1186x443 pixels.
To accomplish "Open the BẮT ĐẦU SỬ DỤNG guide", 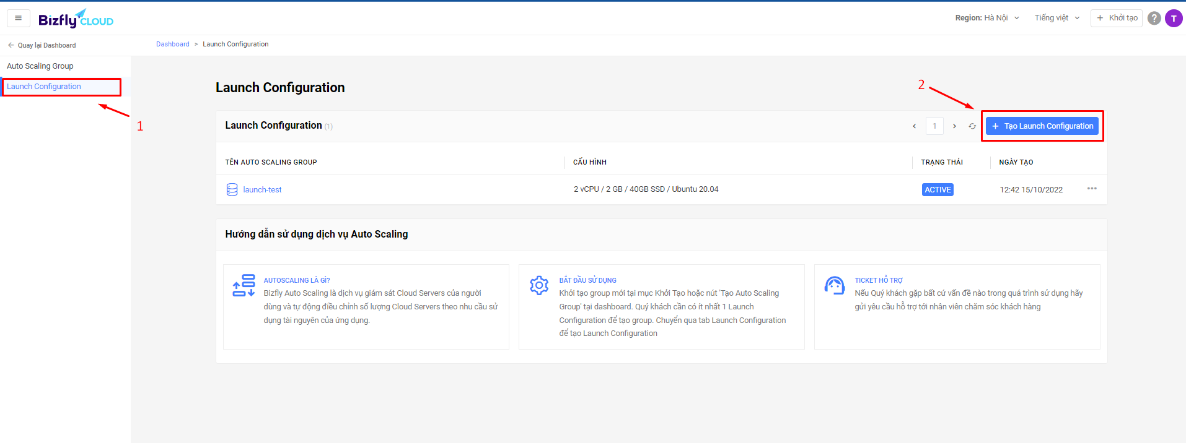I will coord(588,280).
